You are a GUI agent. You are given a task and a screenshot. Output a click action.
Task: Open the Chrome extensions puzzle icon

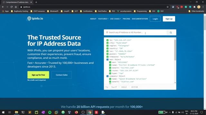[194, 7]
